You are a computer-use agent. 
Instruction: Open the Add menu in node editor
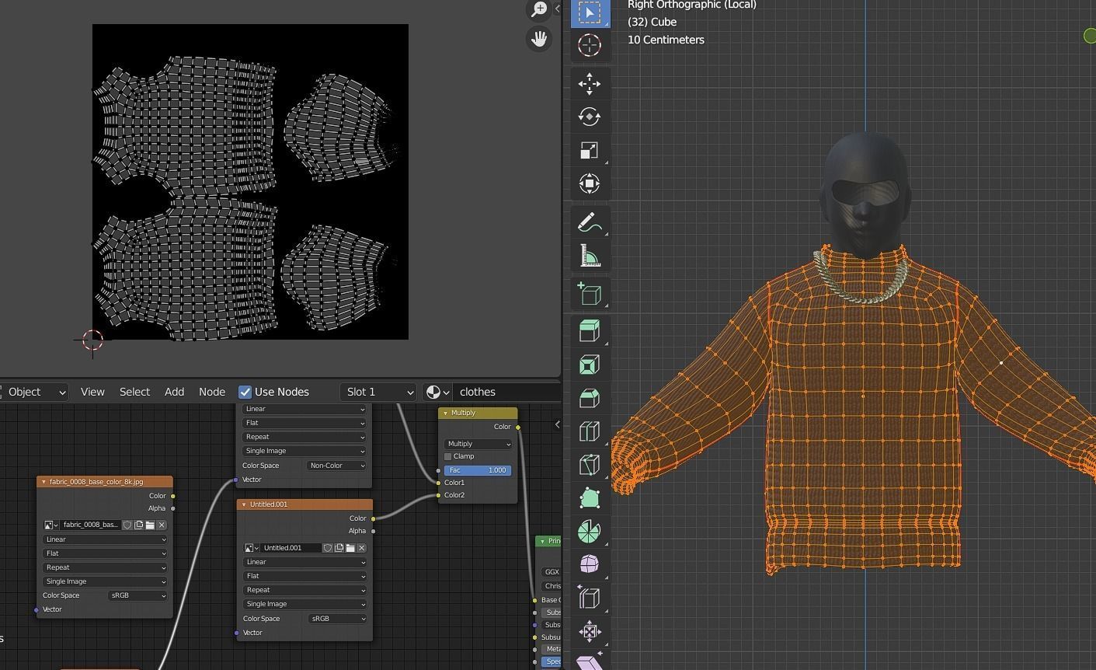(x=174, y=392)
